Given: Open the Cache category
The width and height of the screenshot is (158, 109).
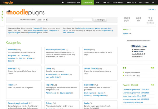Looking at the screenshot, I should tap(87, 103).
